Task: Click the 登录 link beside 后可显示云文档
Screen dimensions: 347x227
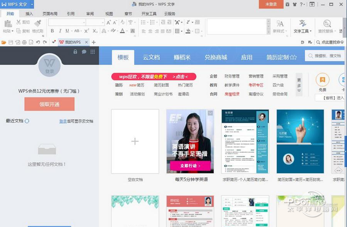Action: tap(63, 121)
